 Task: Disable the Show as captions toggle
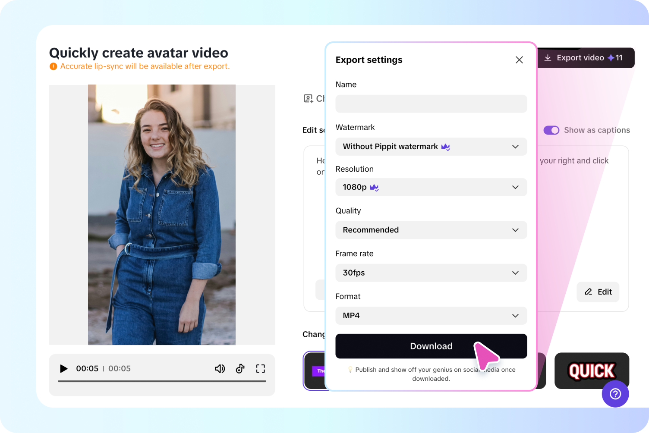click(551, 130)
